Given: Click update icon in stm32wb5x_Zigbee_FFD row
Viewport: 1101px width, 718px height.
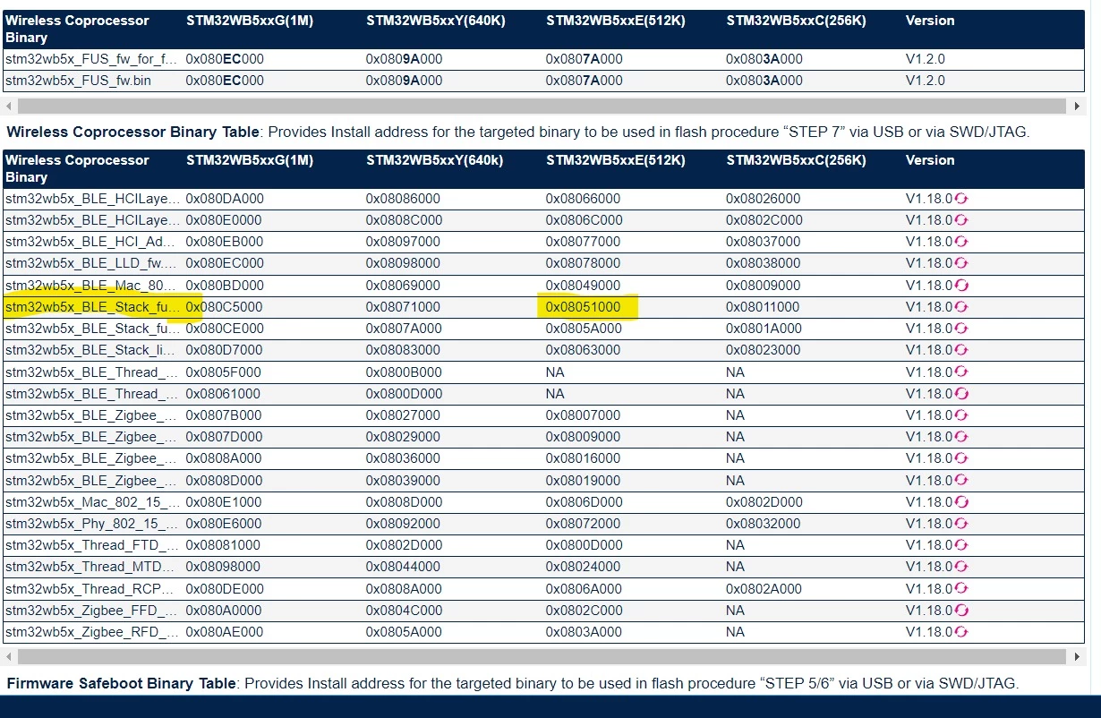Looking at the screenshot, I should click(961, 611).
